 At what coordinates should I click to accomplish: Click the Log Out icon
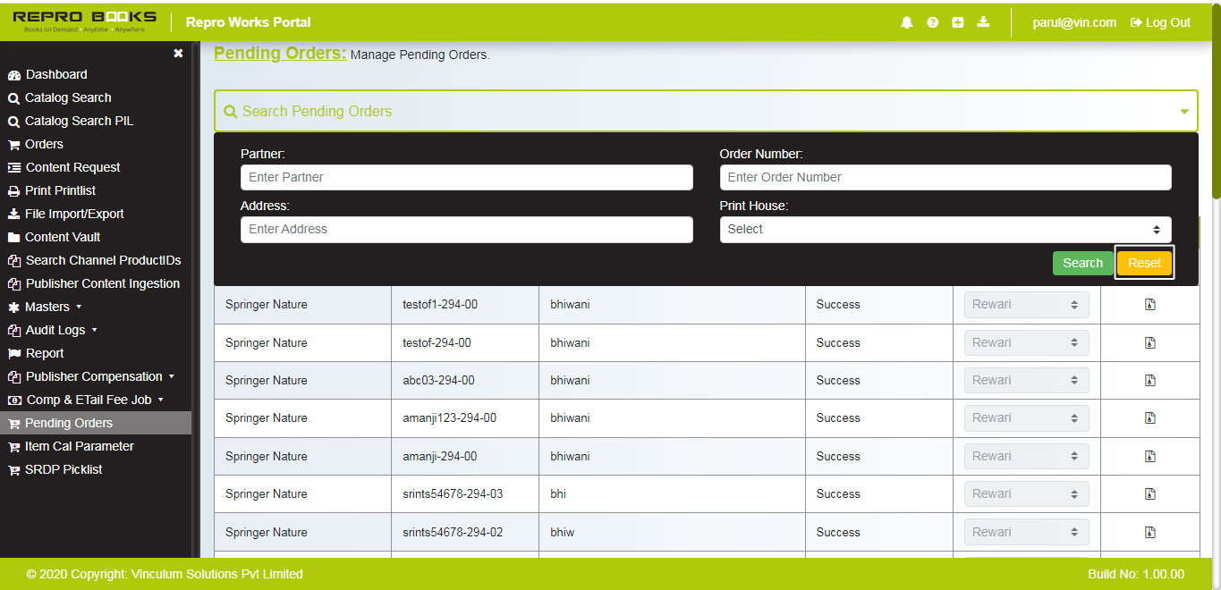[1138, 22]
